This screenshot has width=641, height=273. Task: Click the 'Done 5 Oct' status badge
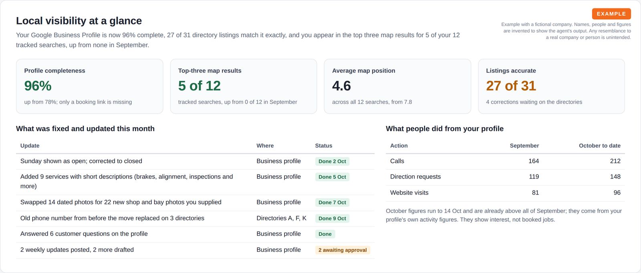(x=332, y=177)
